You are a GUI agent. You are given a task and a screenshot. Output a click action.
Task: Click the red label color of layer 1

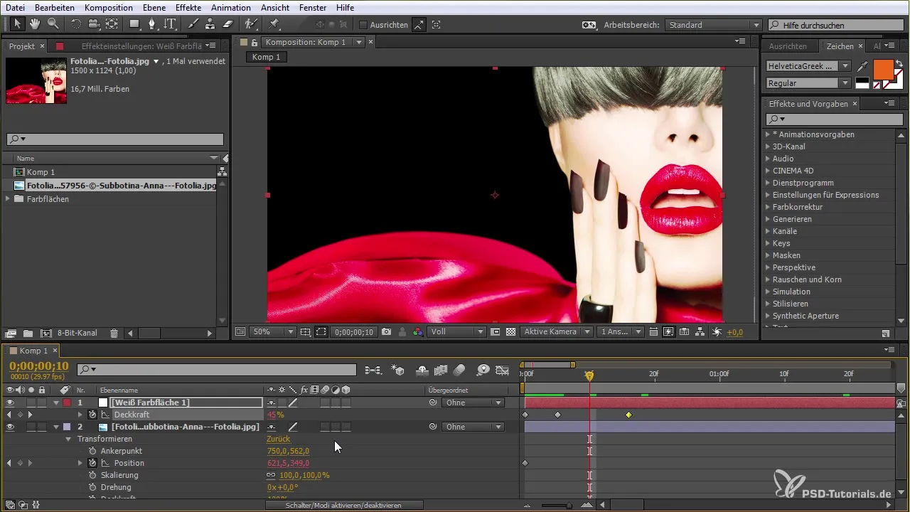click(68, 402)
